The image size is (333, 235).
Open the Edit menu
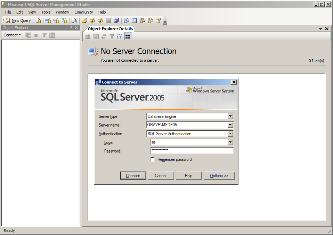point(19,12)
